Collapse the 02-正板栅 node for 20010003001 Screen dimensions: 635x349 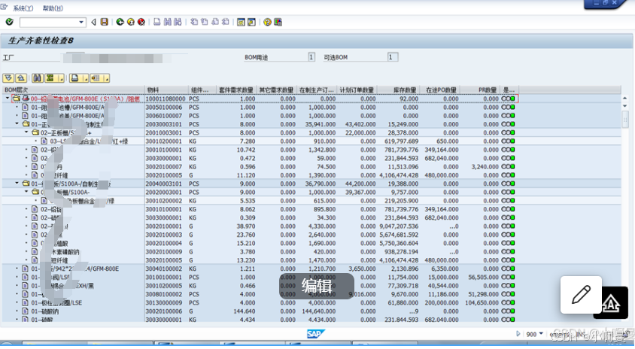26,132
